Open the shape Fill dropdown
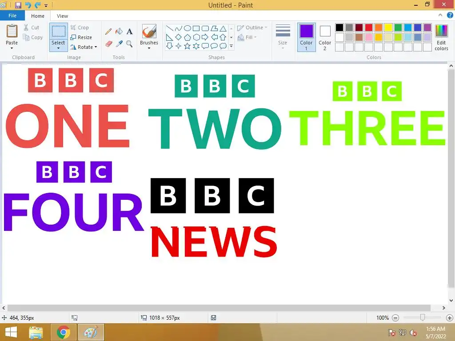This screenshot has width=455, height=341. 247,37
